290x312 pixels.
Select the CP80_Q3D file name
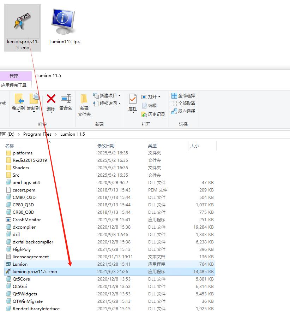tap(23, 205)
